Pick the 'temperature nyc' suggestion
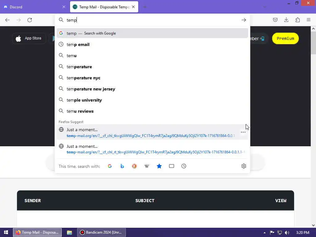This screenshot has width=316, height=237. click(x=152, y=78)
